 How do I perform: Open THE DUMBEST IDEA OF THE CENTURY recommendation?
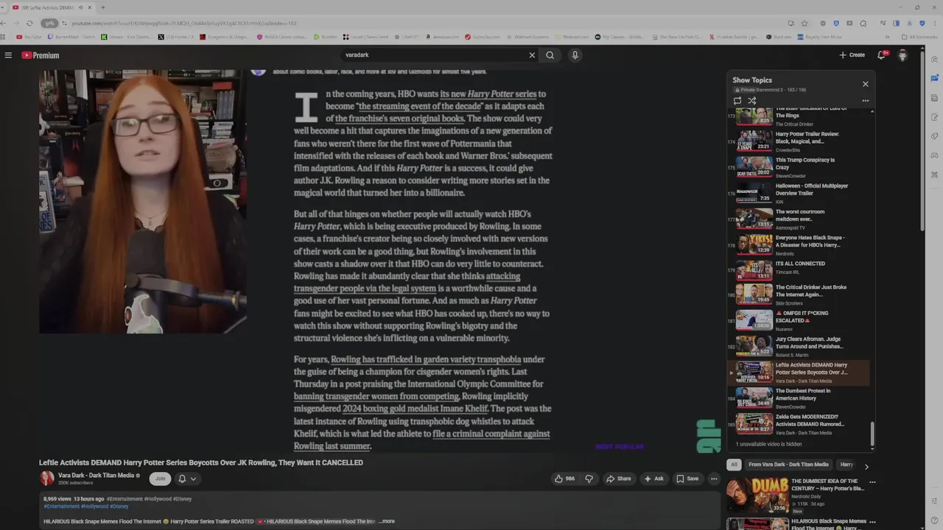point(796,495)
